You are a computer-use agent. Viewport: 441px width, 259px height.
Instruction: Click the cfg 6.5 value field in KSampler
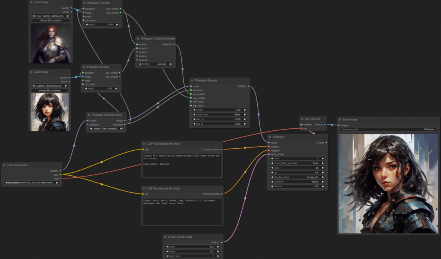tap(297, 172)
